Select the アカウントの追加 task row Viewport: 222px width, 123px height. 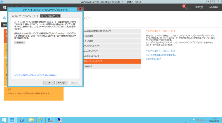pos(112,36)
